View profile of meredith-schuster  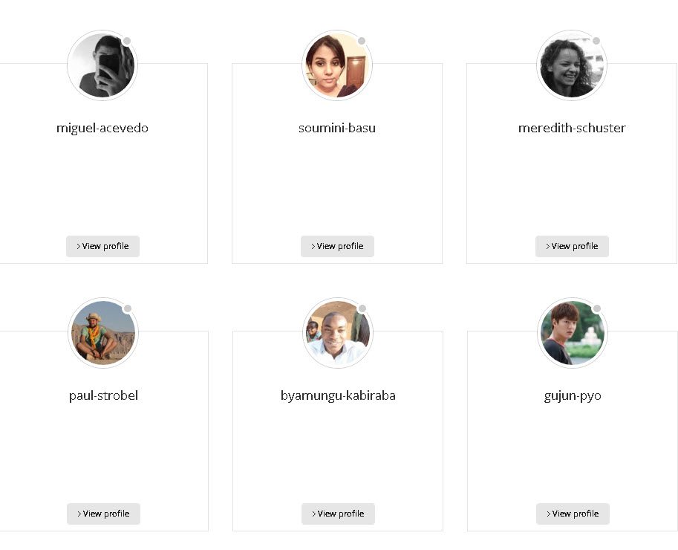[x=572, y=246]
